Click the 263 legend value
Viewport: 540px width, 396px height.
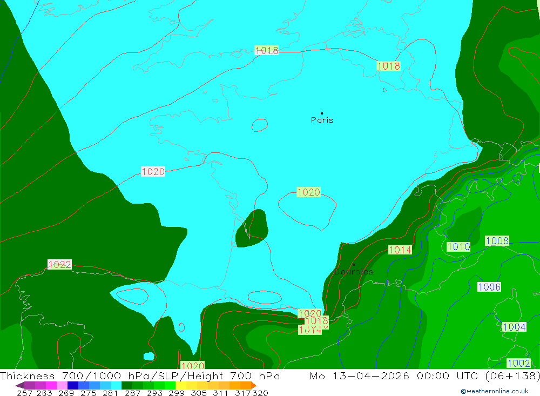44,393
